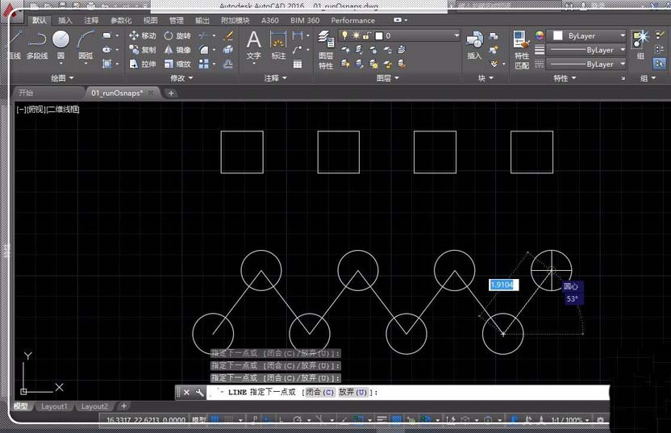
Task: Open the Layout1 tab
Action: (x=54, y=406)
